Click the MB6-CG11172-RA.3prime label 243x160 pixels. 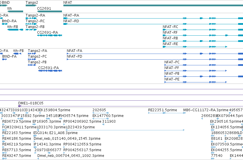(206, 110)
